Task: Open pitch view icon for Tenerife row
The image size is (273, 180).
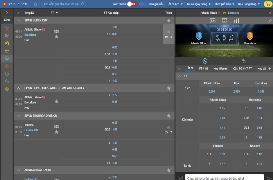Action: pyautogui.click(x=57, y=127)
